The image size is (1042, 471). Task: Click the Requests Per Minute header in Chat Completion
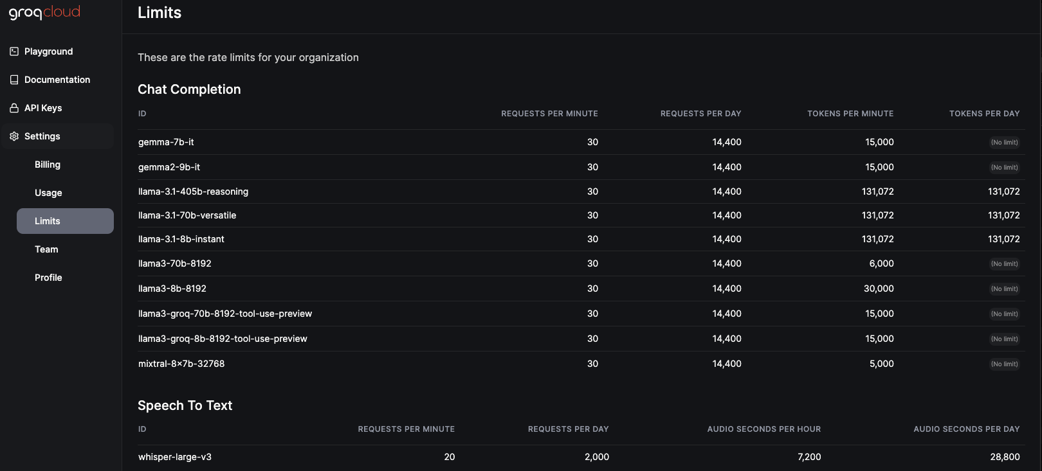pos(550,114)
